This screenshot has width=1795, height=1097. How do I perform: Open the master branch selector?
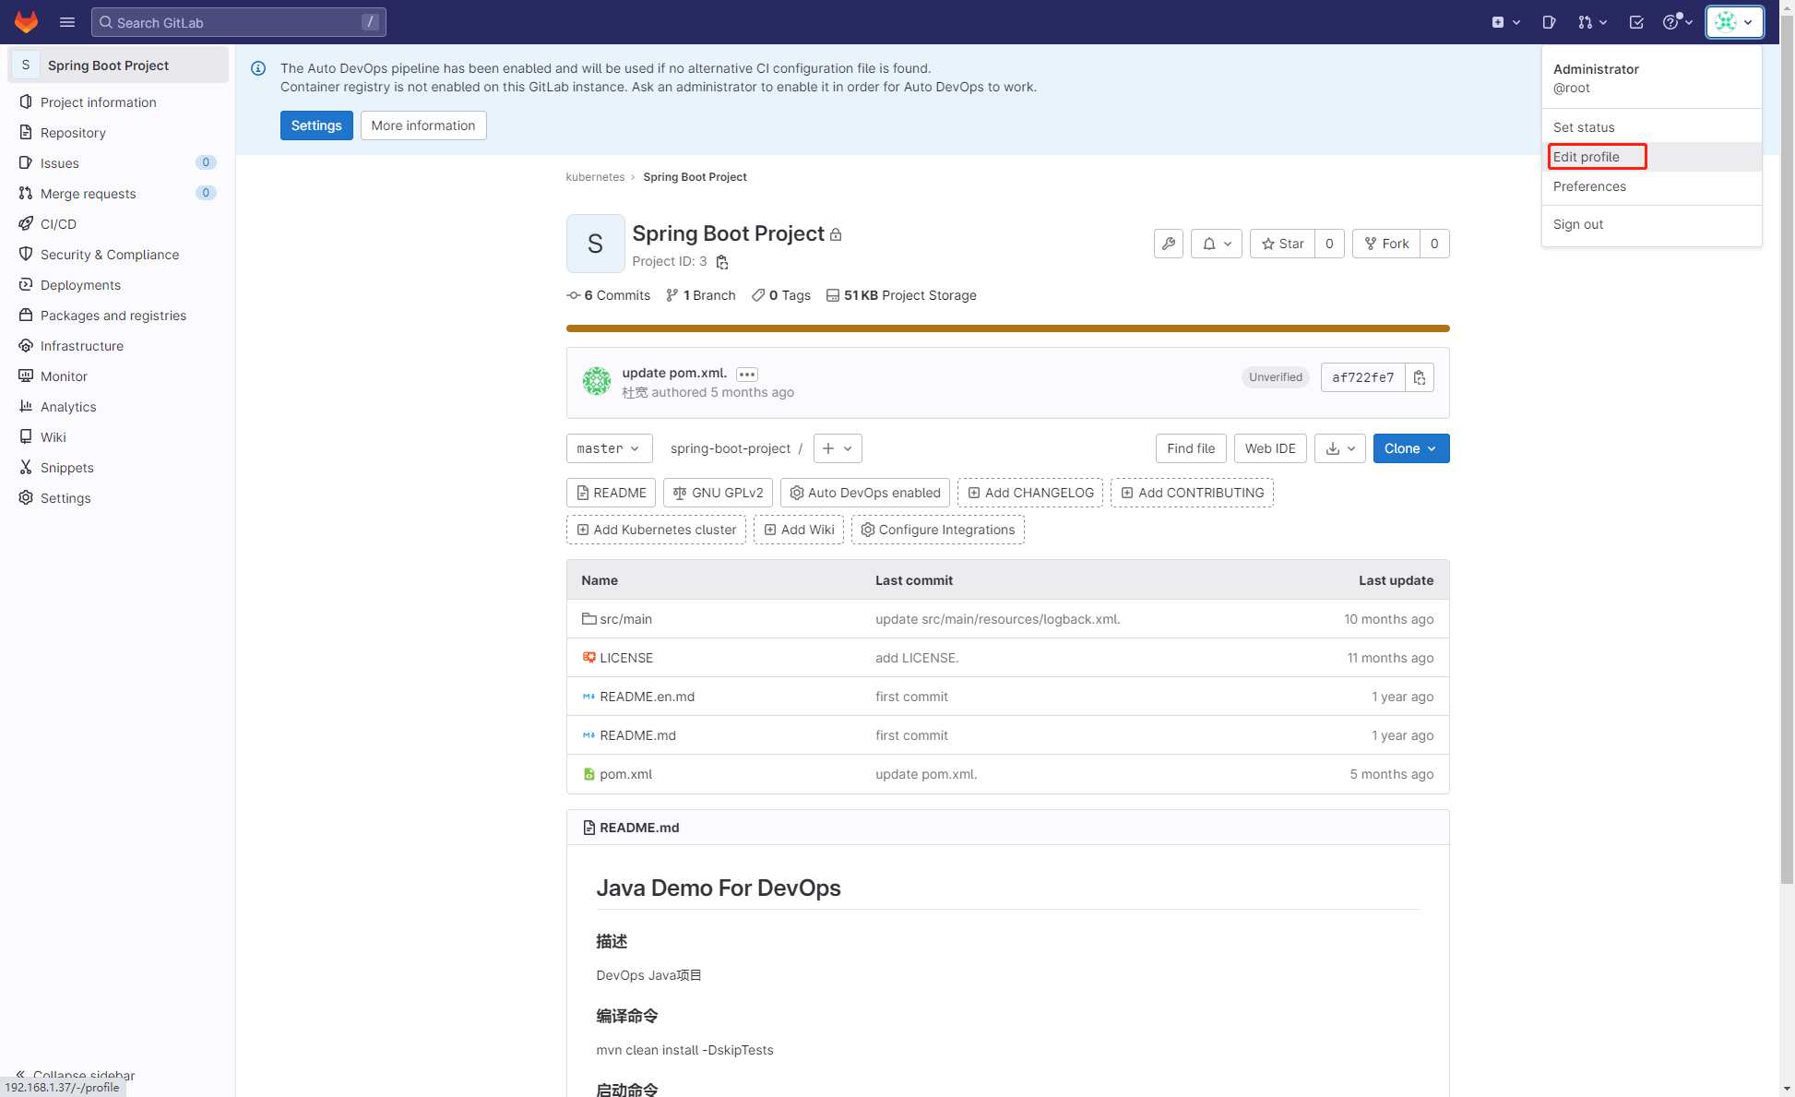[x=610, y=448]
